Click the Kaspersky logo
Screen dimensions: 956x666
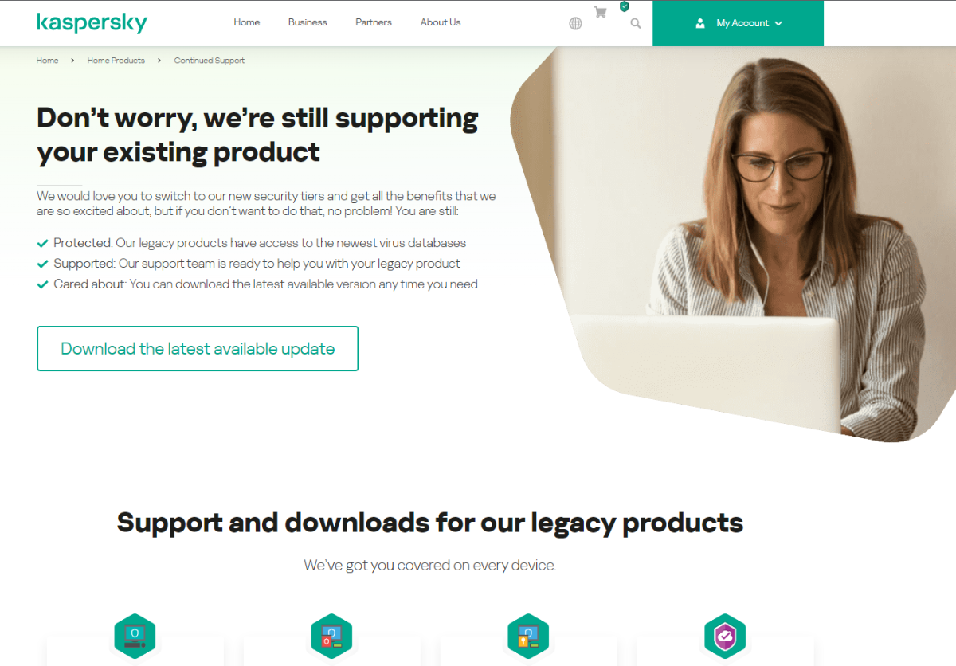click(x=92, y=22)
